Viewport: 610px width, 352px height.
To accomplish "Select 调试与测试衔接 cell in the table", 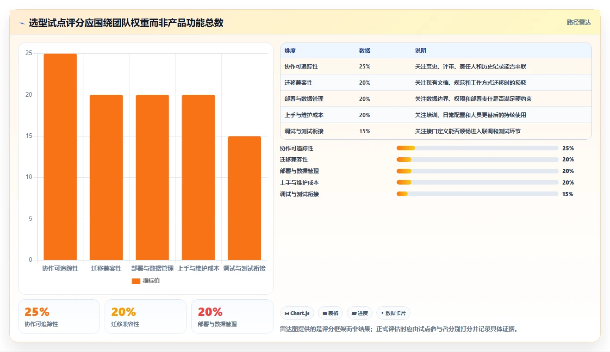I will pos(304,131).
